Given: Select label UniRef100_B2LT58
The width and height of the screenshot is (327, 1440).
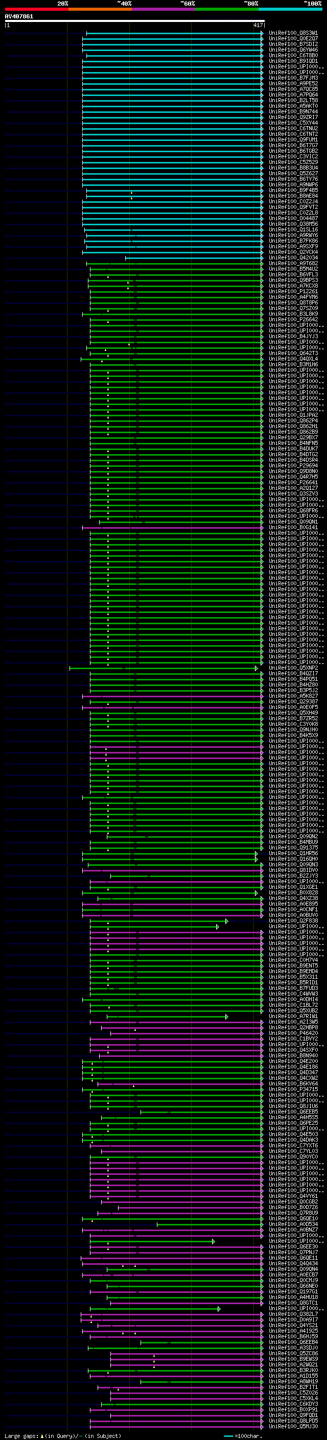Looking at the screenshot, I should 293,101.
